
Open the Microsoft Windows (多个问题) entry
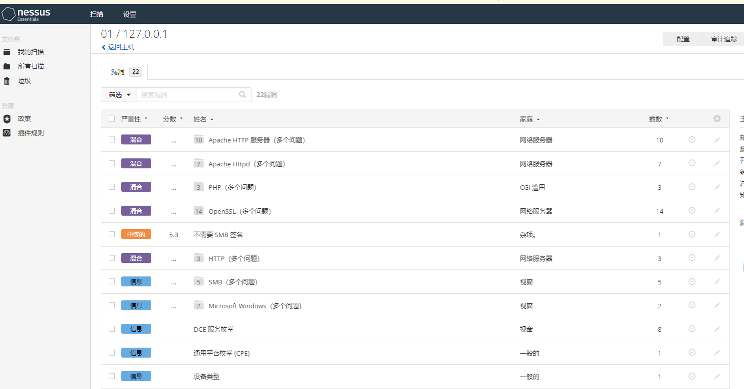point(255,306)
